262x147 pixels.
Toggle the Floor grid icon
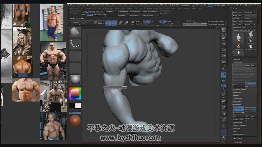[224, 69]
